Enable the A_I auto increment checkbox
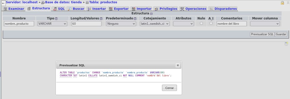 click(x=211, y=23)
